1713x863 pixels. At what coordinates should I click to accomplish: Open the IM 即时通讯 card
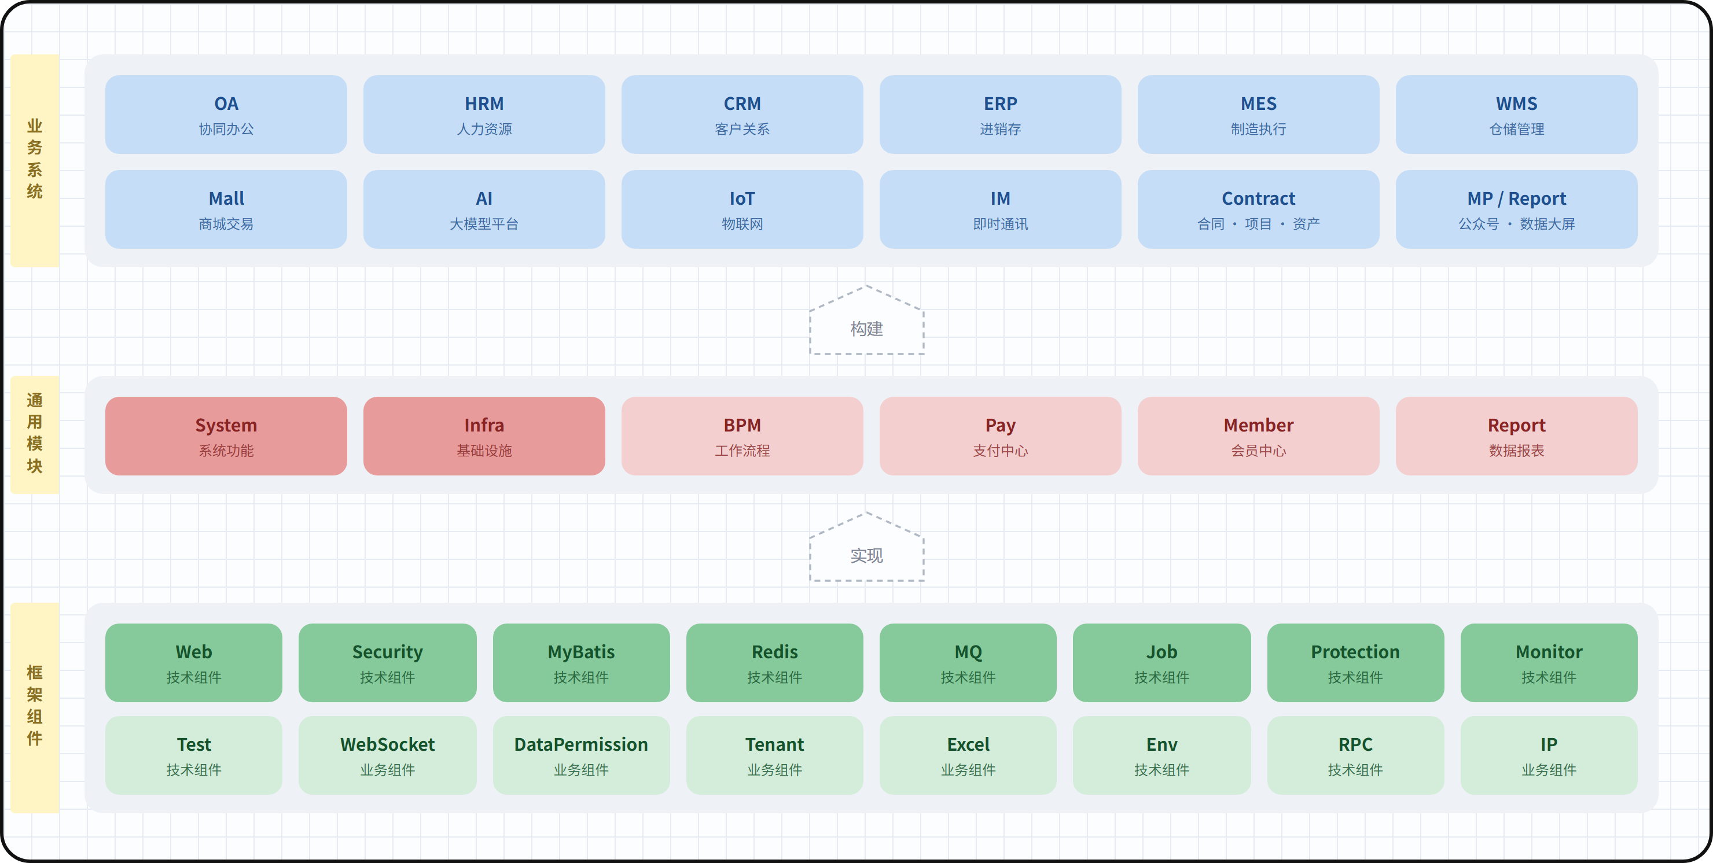1000,209
